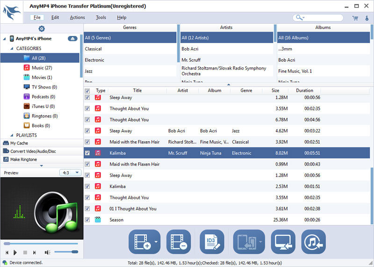Uncheck the highlighted Kalimba Mr. Scruff row

click(x=87, y=153)
